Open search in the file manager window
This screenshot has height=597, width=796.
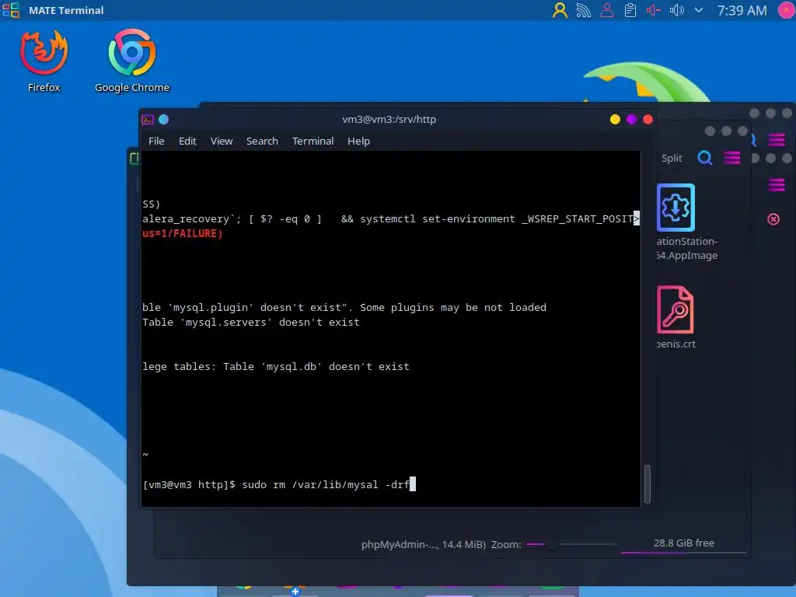704,158
